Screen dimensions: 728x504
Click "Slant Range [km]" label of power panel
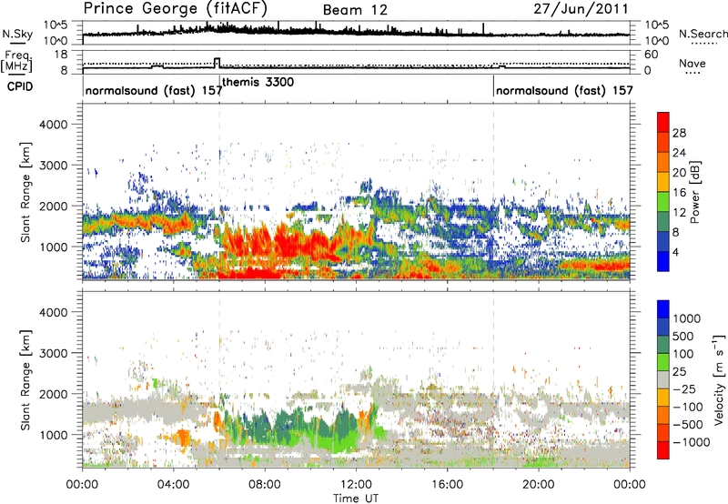click(x=25, y=192)
